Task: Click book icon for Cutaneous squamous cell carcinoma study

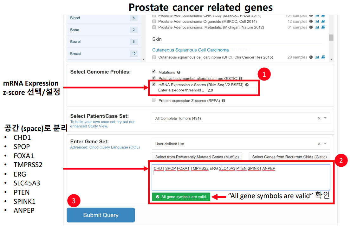Action: pos(323,57)
